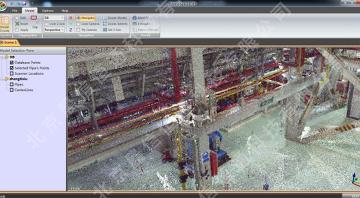360x198 pixels.
Task: Select the Scene 1 document tab
Action: 9,43
